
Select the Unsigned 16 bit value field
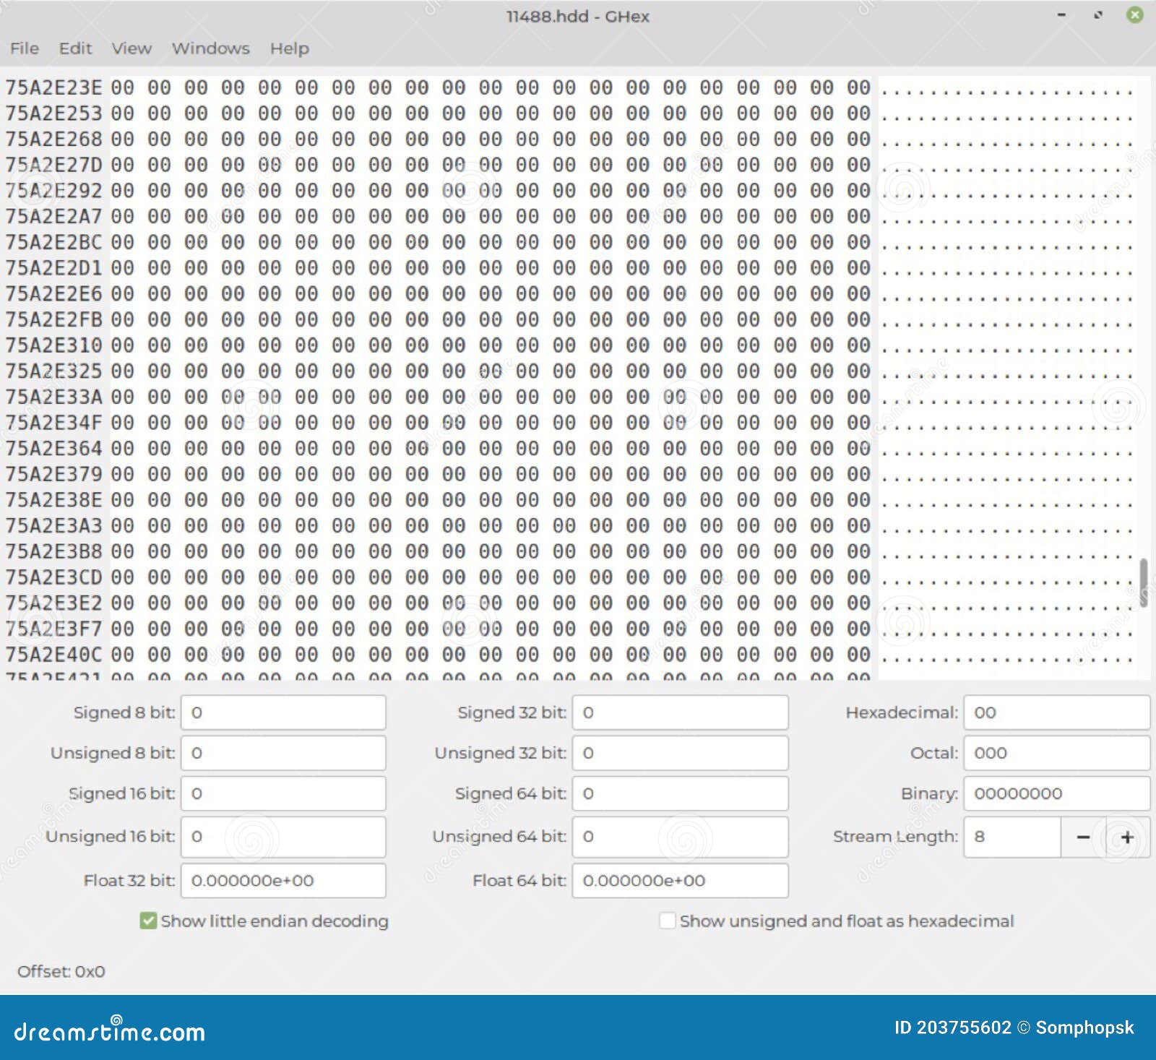[x=283, y=837]
